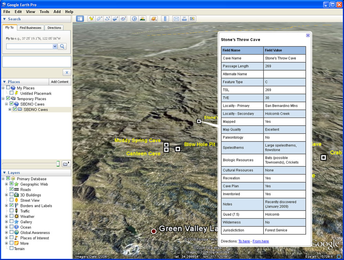
Task: Uncheck the Temporary Places checkbox
Action: point(8,98)
